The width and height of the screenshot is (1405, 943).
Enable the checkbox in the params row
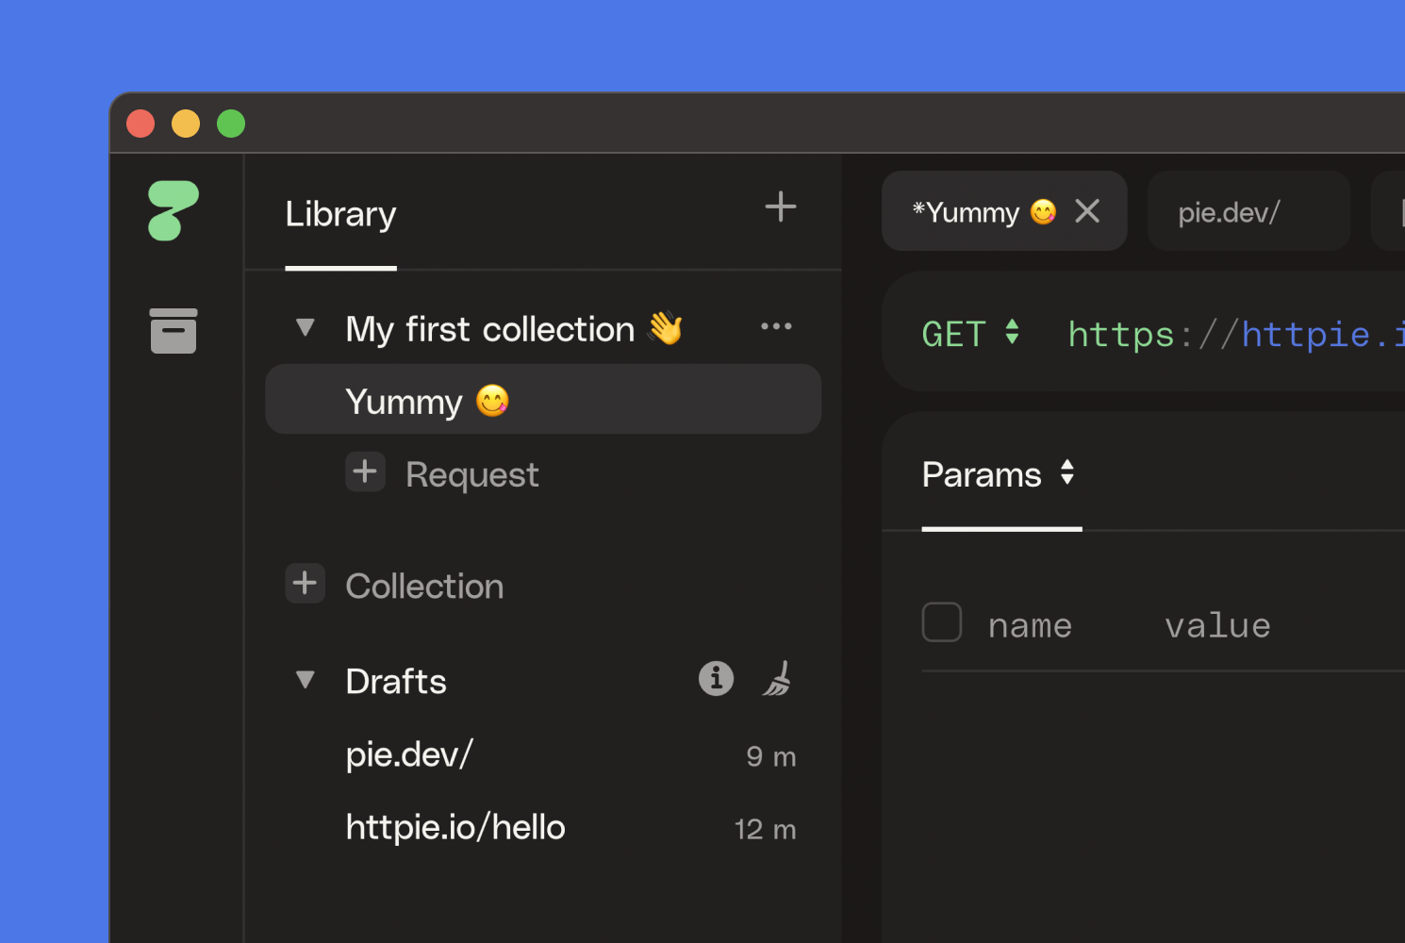[x=941, y=621]
